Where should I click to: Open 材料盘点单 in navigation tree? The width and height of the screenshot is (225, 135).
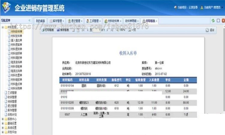tap(16, 84)
